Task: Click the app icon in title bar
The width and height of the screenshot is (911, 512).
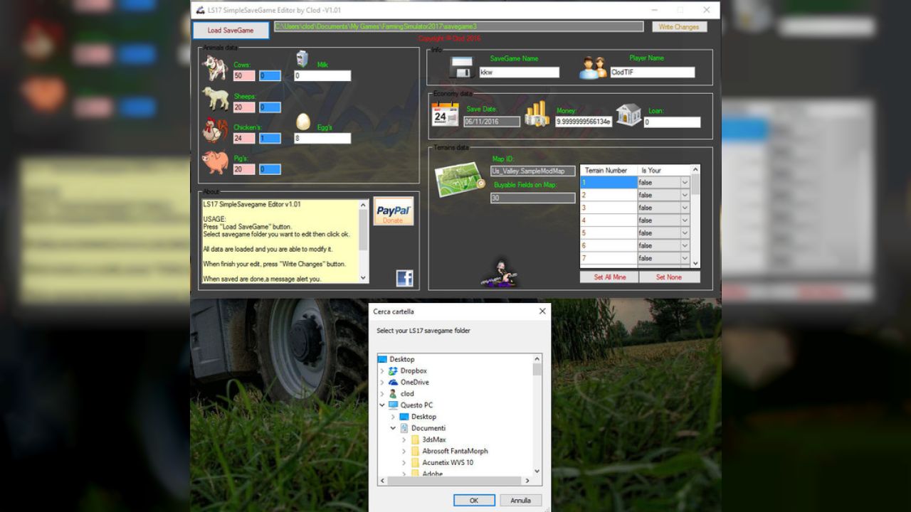Action: coord(201,10)
